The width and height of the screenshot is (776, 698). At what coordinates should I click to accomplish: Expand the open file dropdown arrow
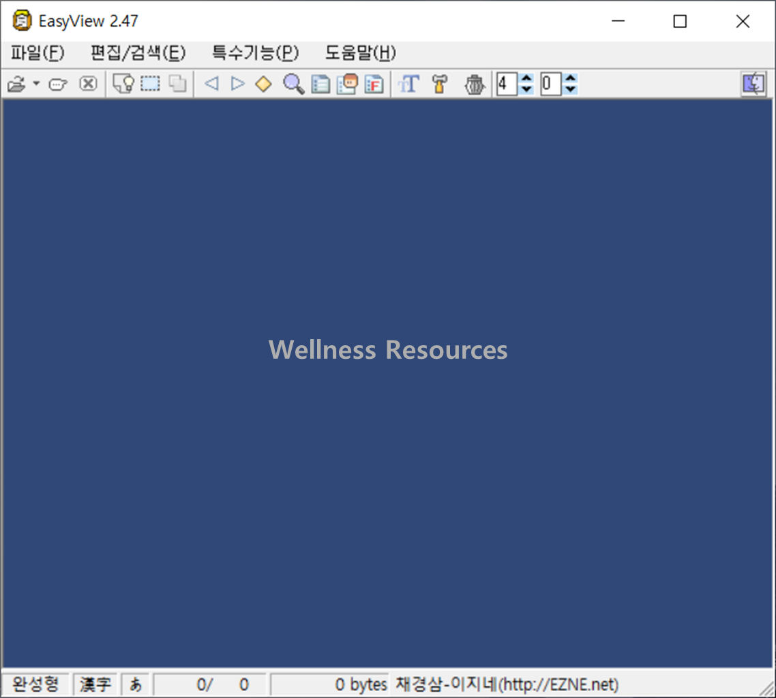36,84
